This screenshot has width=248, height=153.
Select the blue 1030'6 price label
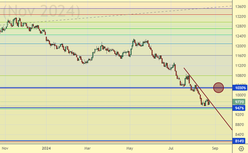click(240, 88)
